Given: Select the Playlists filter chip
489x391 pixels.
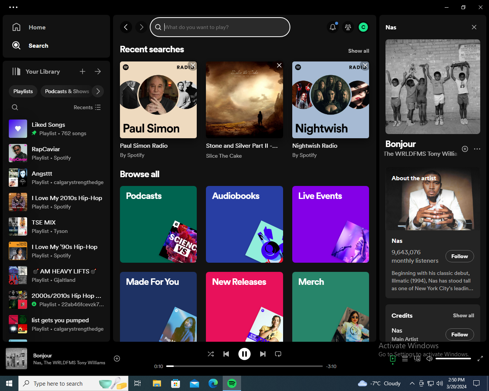Looking at the screenshot, I should (x=23, y=91).
